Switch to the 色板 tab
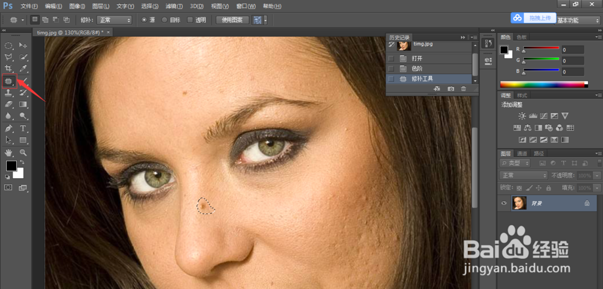The image size is (603, 289). click(x=522, y=37)
